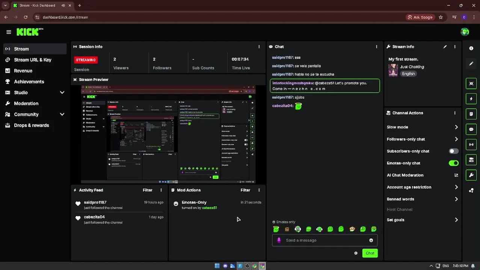Open Slow mode settings chevron
Image resolution: width=480 pixels, height=270 pixels.
[456, 127]
